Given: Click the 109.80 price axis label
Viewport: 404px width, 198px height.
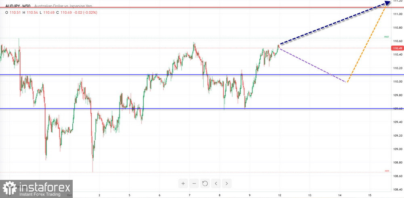Looking at the screenshot, I should tap(398, 95).
